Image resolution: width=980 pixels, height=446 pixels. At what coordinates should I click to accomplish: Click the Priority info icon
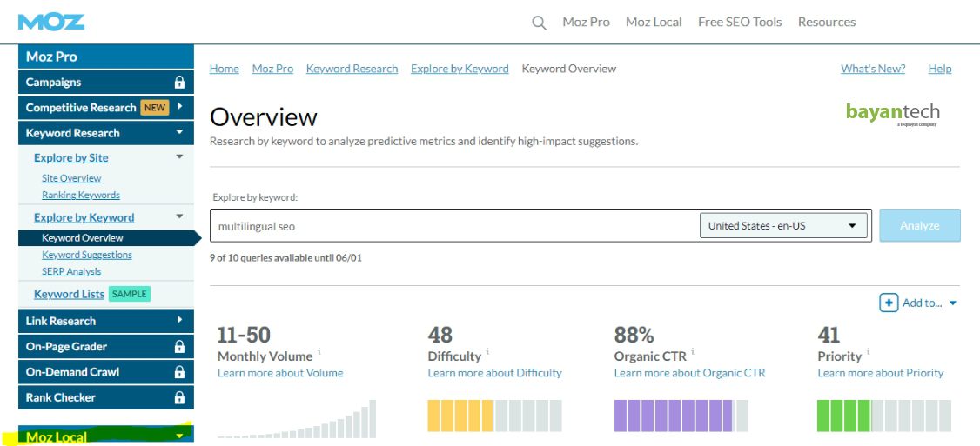point(868,352)
